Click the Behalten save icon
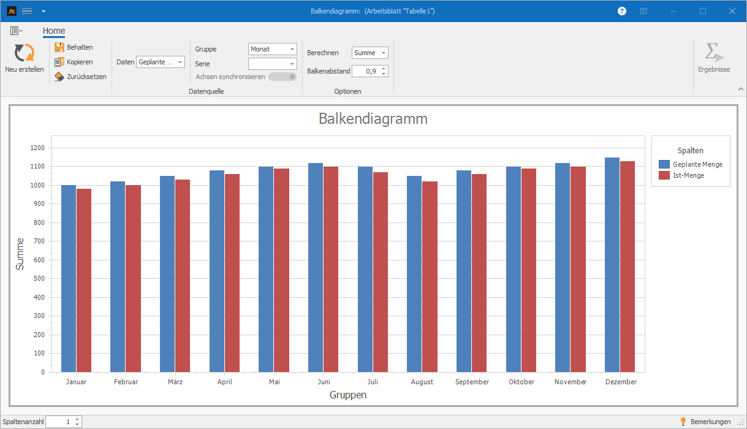This screenshot has height=429, width=747. [59, 47]
